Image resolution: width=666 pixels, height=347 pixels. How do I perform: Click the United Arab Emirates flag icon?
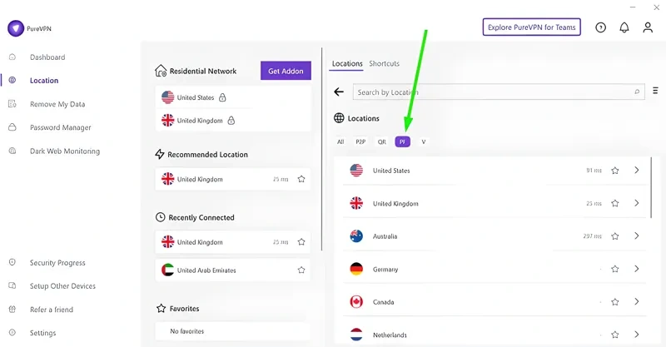(168, 270)
